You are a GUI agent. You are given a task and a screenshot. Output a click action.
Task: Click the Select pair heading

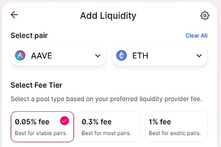click(x=29, y=36)
